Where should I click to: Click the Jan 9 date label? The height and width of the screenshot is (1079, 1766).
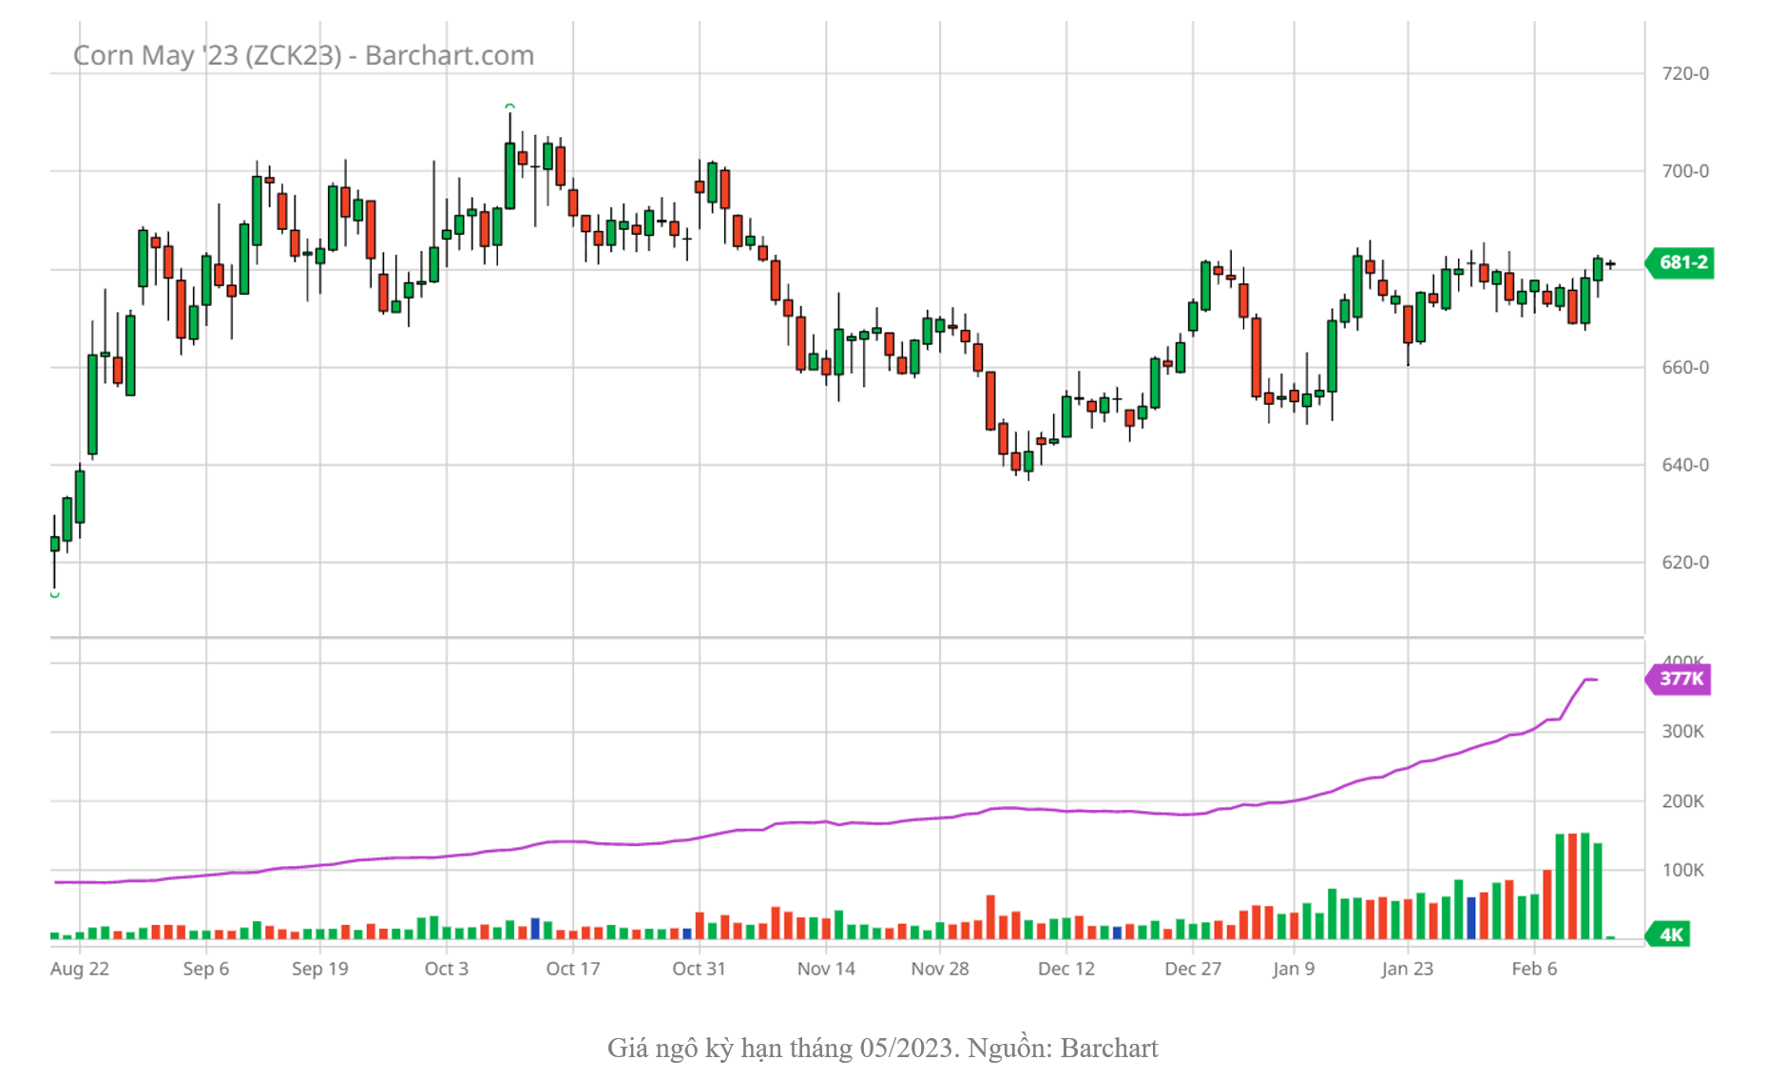coord(1294,969)
